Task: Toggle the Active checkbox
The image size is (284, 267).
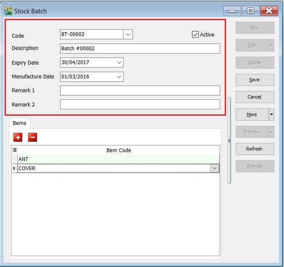Action: click(195, 34)
